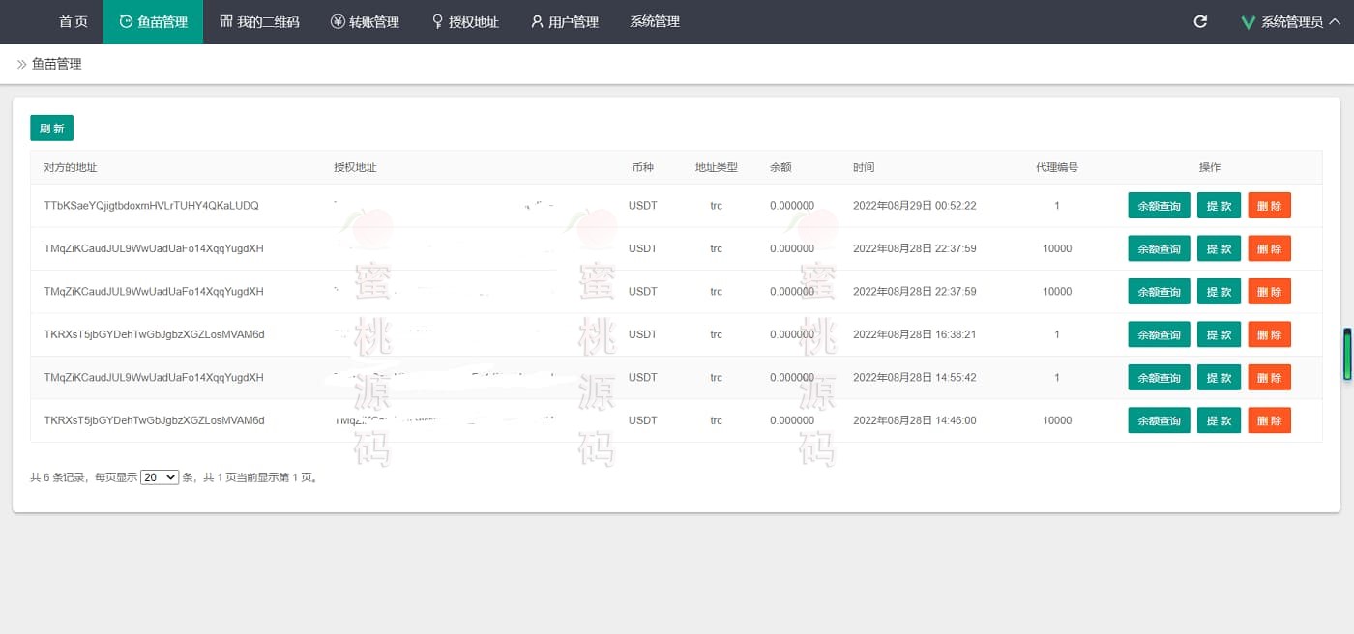Click the 代理编号 column header

click(x=1056, y=167)
